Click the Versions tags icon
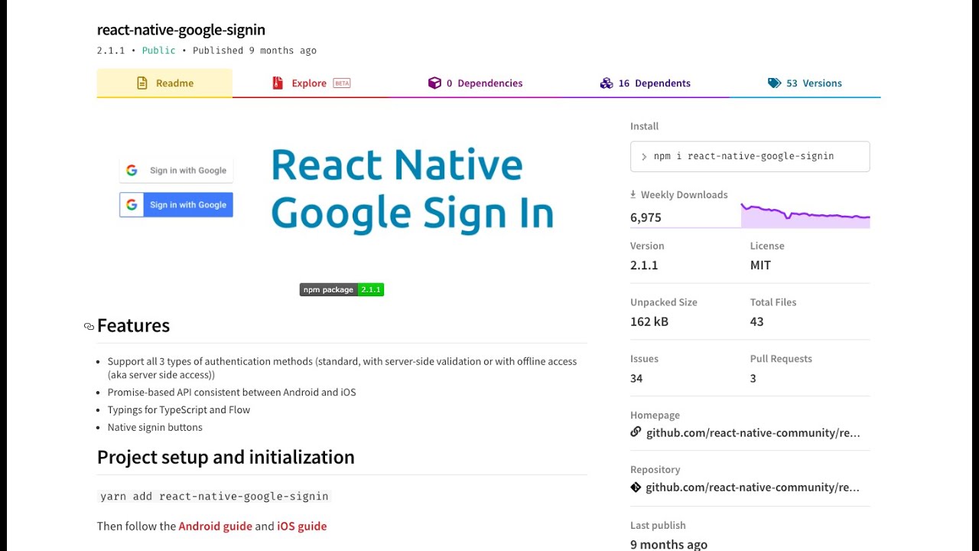979x551 pixels. [x=774, y=83]
